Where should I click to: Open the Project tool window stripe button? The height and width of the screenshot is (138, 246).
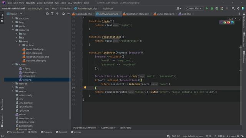(2, 17)
